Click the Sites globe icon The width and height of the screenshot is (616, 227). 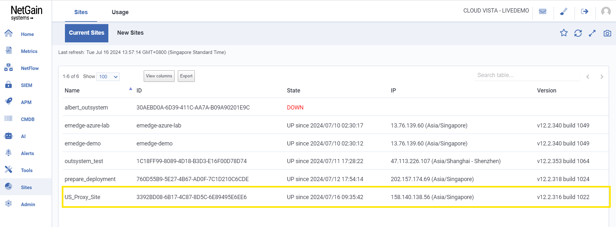click(x=9, y=187)
